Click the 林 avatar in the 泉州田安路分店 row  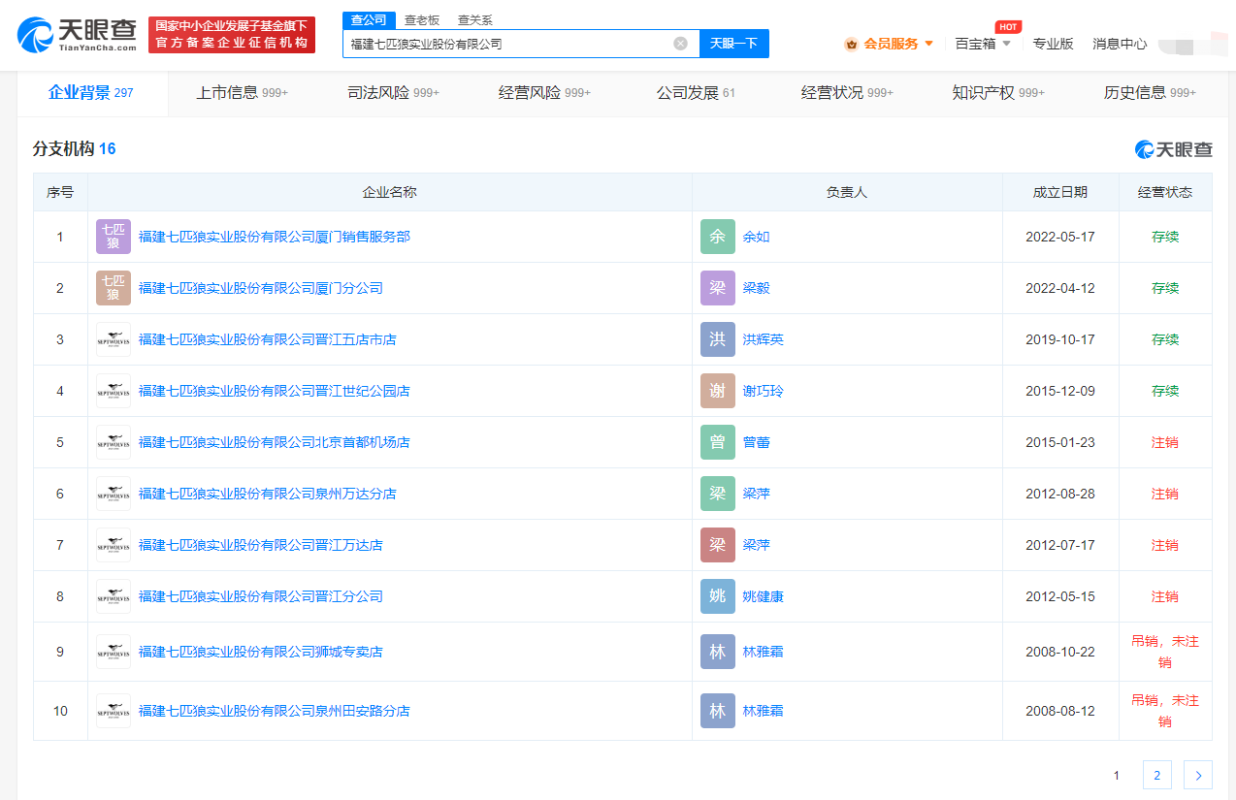[718, 711]
